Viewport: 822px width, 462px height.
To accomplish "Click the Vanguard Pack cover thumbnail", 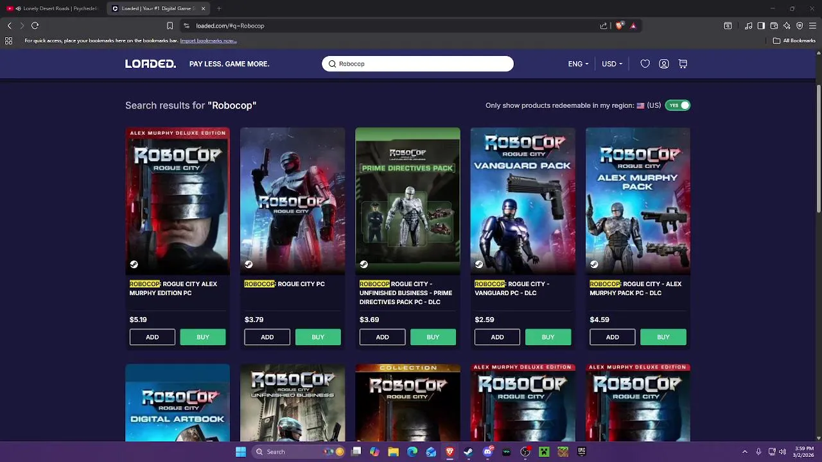I will pos(523,201).
